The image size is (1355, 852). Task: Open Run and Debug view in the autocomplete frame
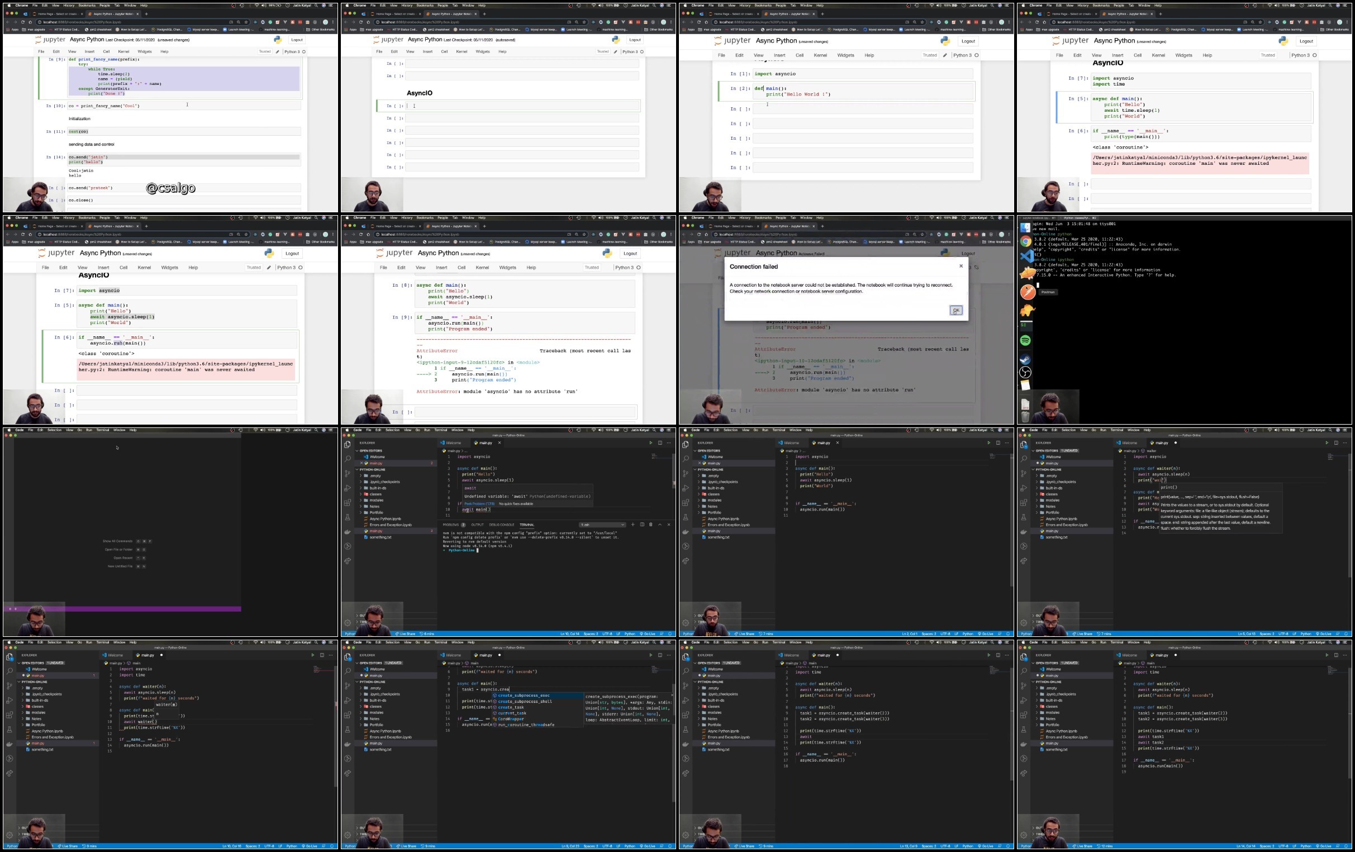348,701
